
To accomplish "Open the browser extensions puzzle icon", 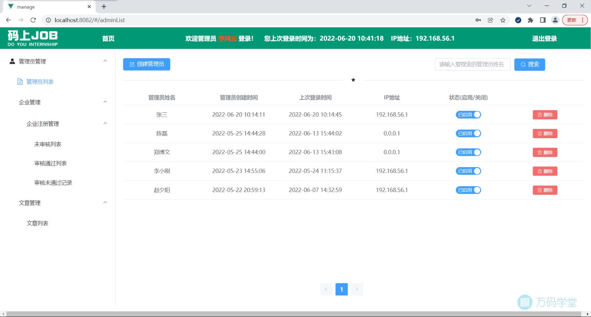I will [530, 20].
